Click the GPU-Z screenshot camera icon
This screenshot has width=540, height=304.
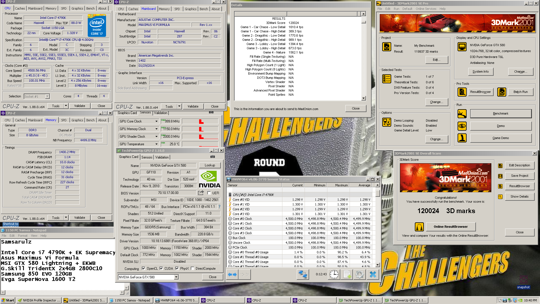click(x=213, y=157)
